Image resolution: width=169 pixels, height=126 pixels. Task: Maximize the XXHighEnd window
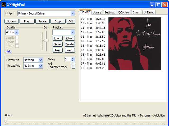point(159,5)
